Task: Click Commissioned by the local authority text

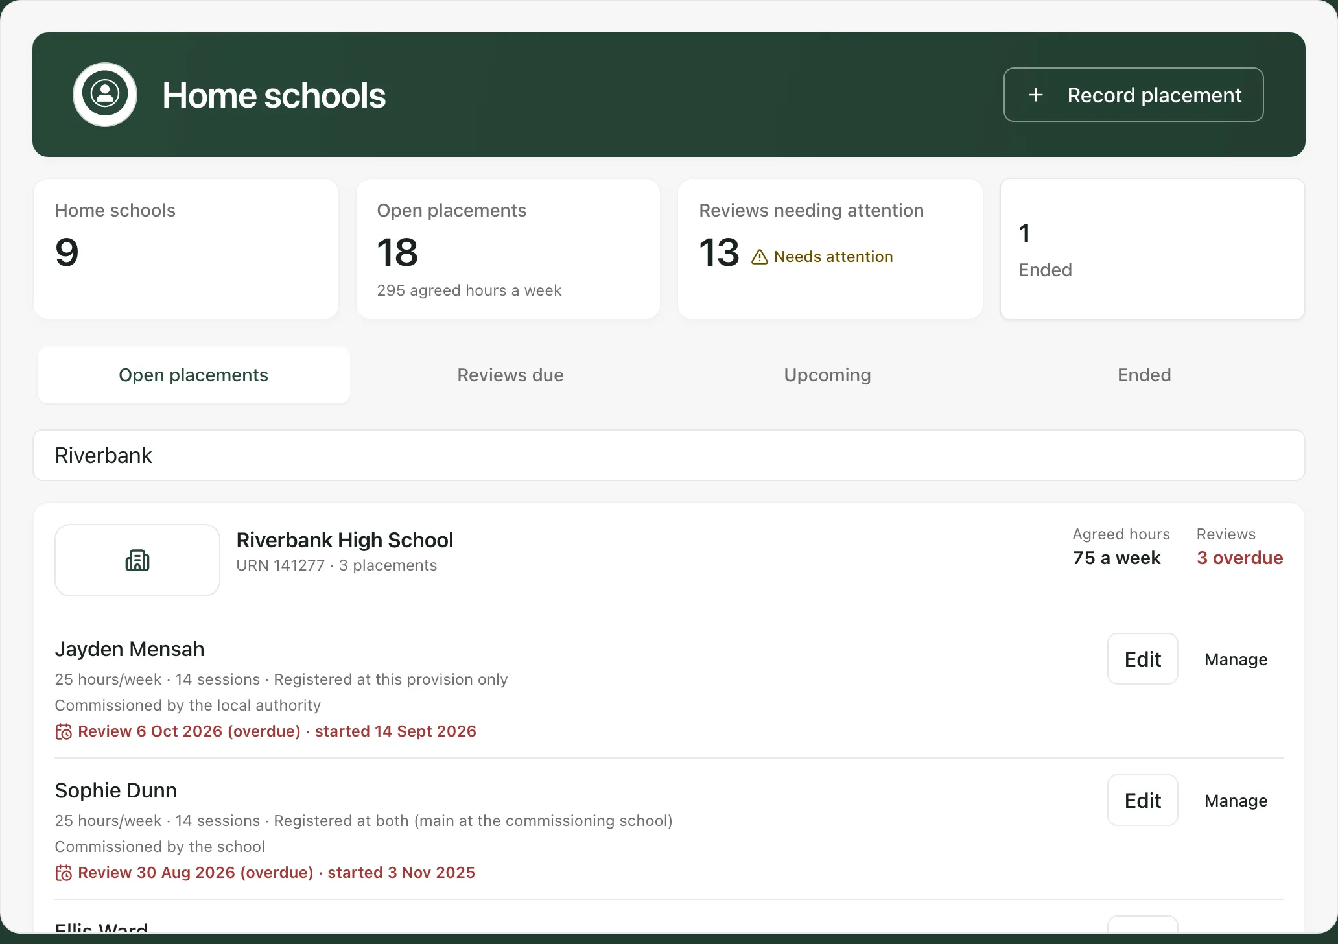Action: click(x=188, y=705)
